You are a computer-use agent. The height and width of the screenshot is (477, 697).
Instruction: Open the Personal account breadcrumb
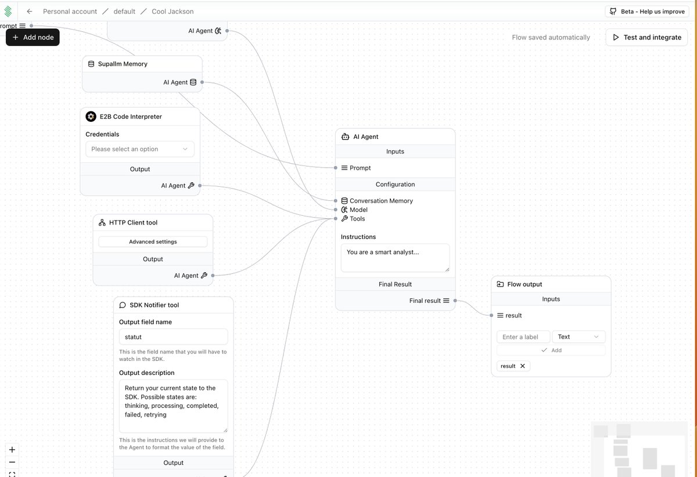pos(70,11)
